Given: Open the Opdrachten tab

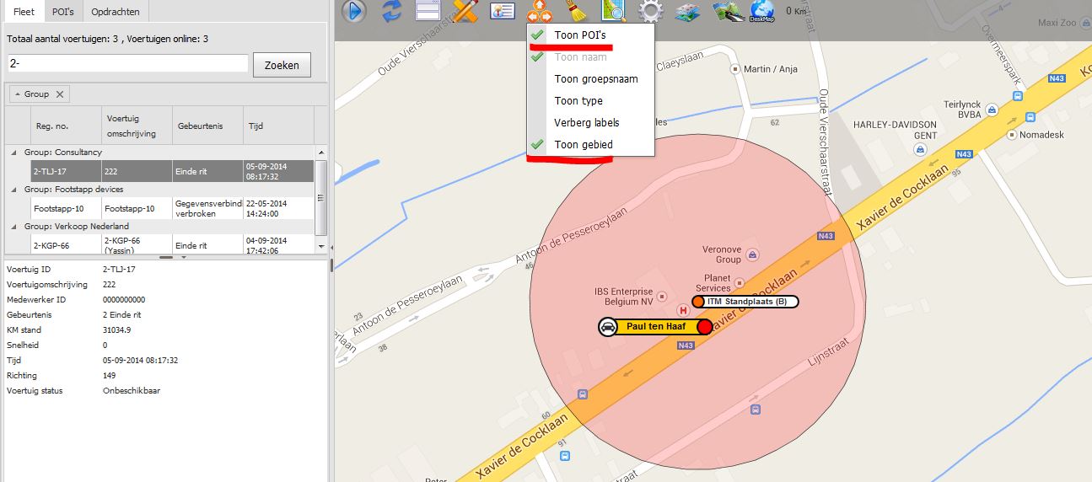Looking at the screenshot, I should (x=117, y=12).
